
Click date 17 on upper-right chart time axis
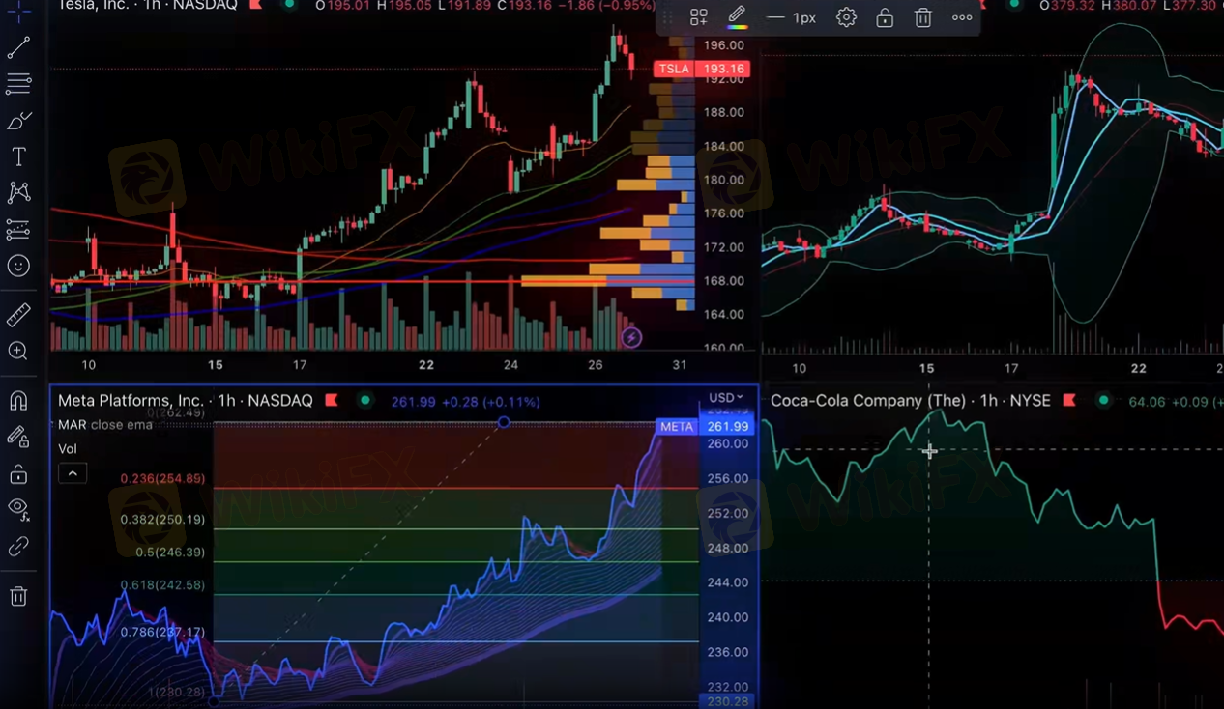pyautogui.click(x=1011, y=369)
